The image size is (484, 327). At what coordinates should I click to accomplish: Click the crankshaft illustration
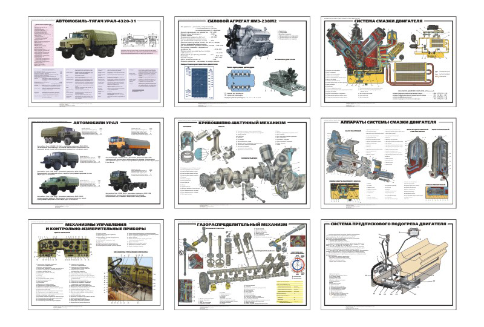pyautogui.click(x=233, y=179)
